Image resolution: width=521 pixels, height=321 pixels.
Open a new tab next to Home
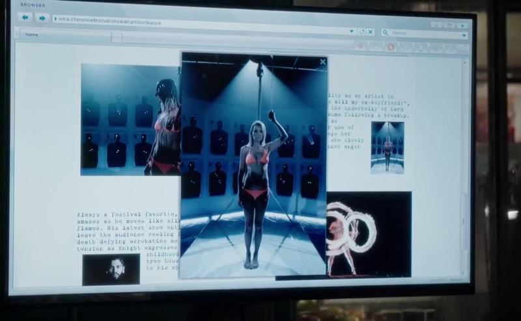tap(117, 37)
